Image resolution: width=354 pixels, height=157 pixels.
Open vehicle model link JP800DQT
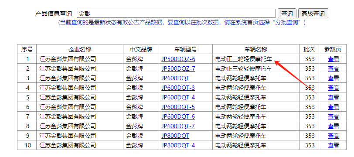(x=175, y=136)
